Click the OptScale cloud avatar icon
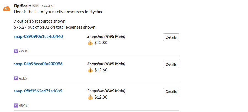Screen dimensions: 248x112 pyautogui.click(x=7, y=9)
